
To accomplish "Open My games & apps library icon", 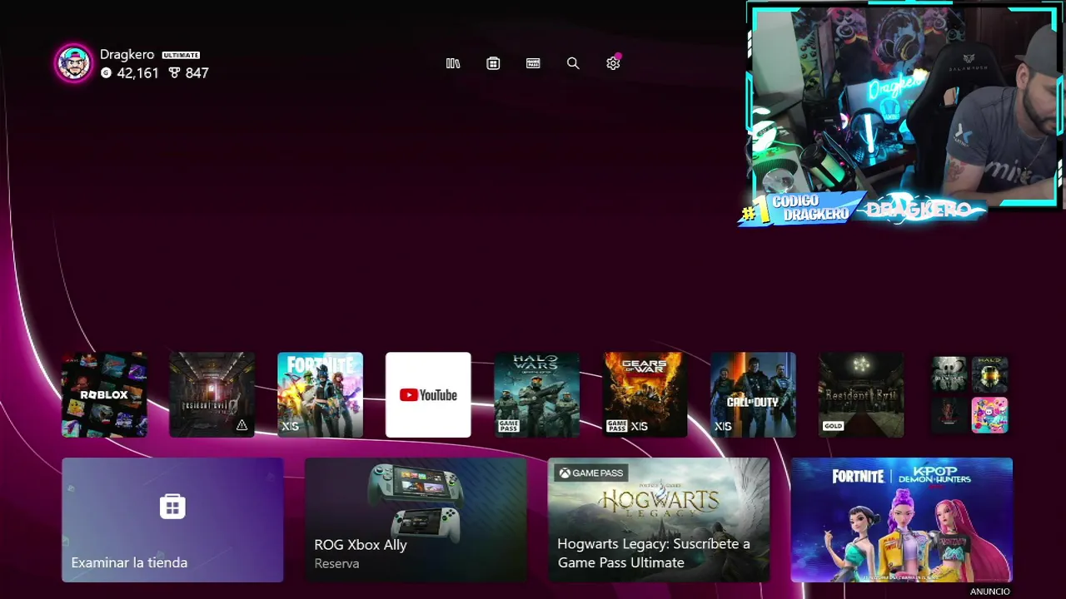I will [453, 63].
